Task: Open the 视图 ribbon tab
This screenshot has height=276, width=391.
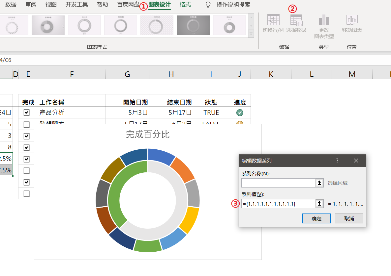Action: coord(51,5)
